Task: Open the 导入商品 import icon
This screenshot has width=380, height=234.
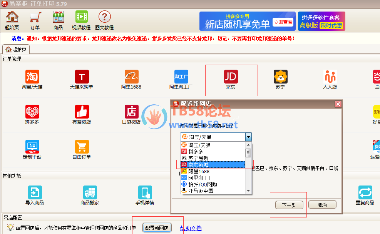Action: coord(35,195)
